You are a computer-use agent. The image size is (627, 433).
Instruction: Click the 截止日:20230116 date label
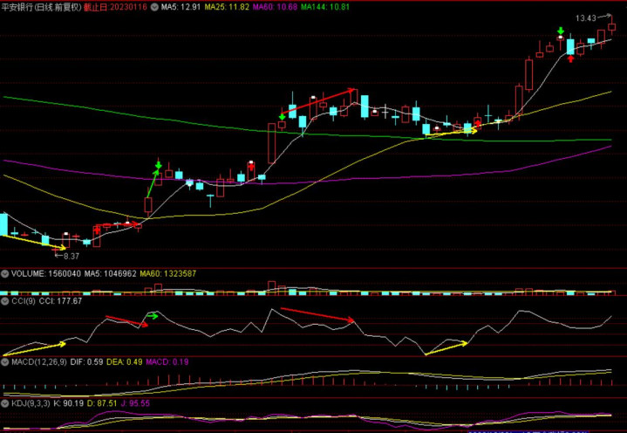click(x=115, y=7)
